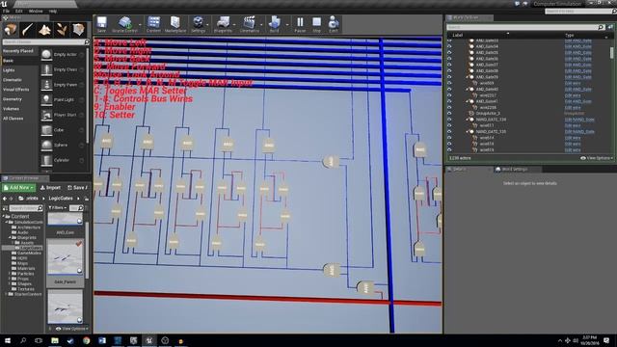Screen dimensions: 617x347
Task: Add Empty Actor from place list
Action: click(63, 55)
